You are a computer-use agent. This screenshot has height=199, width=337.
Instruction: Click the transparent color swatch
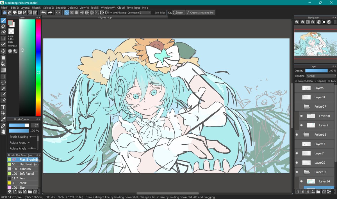[11, 31]
